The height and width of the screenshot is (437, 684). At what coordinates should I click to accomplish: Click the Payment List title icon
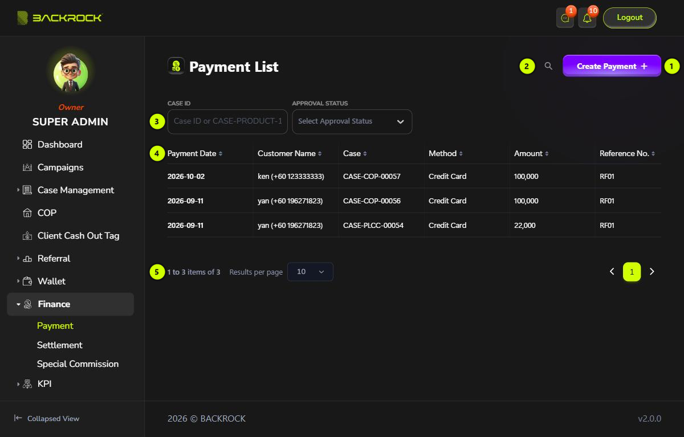[176, 66]
